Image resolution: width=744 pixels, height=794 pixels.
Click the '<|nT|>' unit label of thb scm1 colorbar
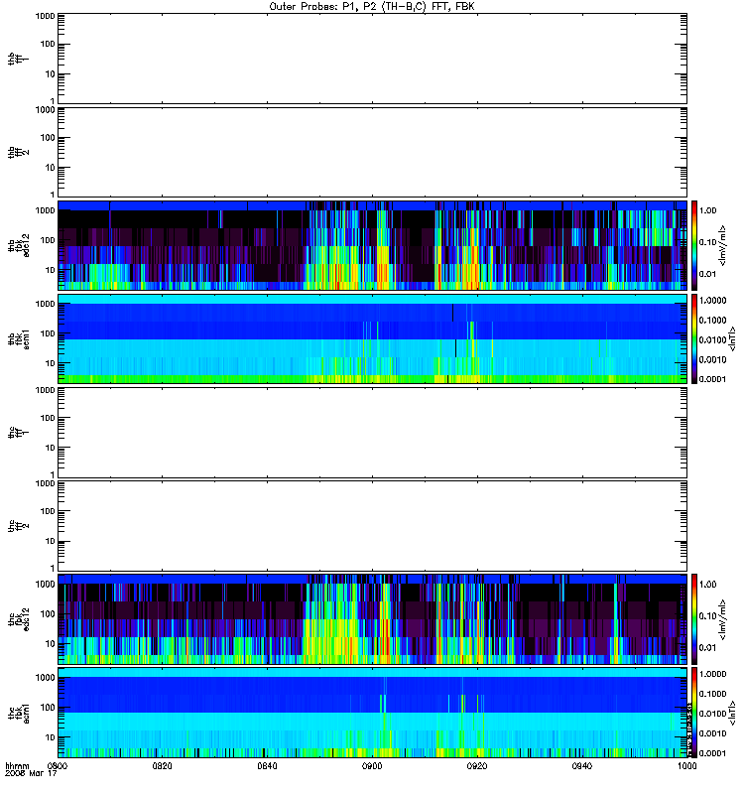pyautogui.click(x=732, y=338)
